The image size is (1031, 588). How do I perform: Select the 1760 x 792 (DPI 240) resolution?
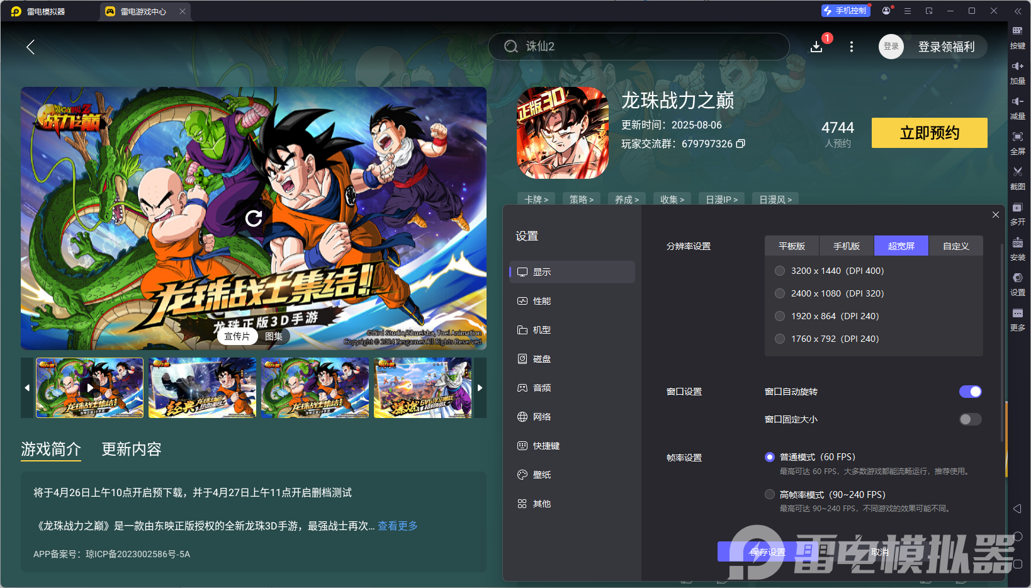[x=780, y=339]
